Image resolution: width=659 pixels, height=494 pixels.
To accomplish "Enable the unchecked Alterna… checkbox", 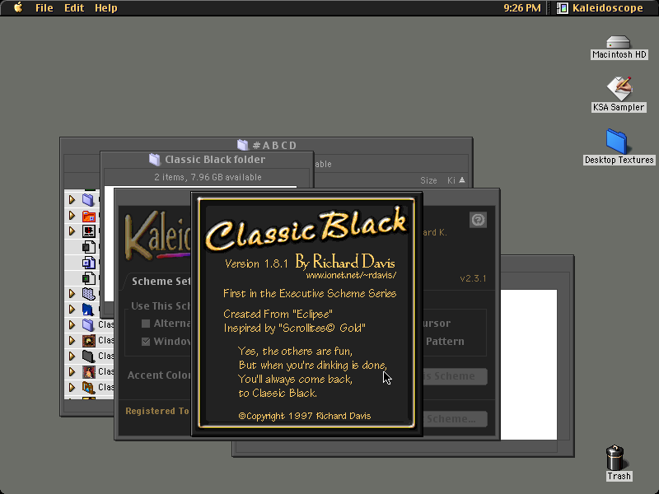I will (146, 324).
